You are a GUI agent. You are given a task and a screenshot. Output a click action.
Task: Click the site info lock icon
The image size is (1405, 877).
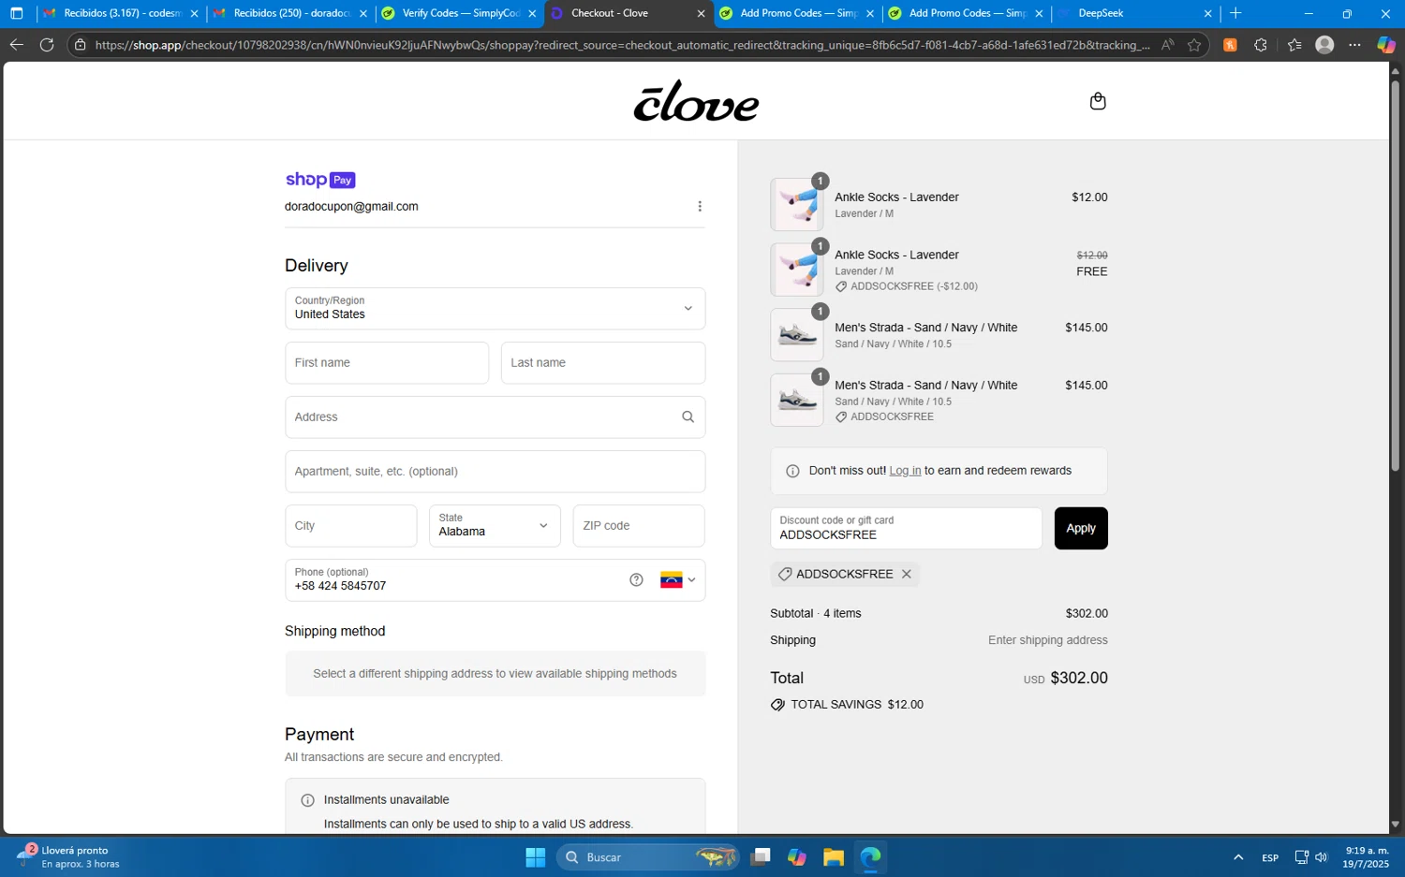(81, 45)
